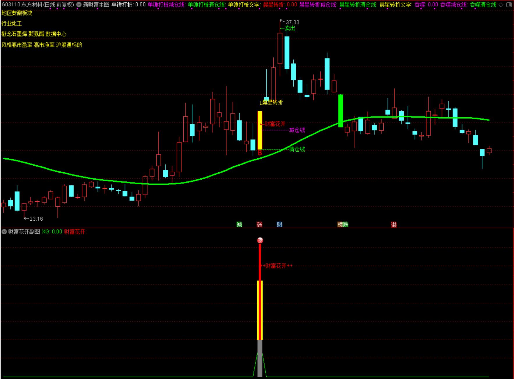
Task: Click the 吞噬: 0.00 indicator value
Action: tap(426, 5)
